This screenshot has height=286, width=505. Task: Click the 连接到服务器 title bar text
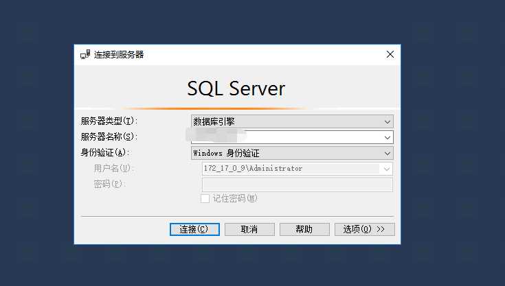(120, 54)
